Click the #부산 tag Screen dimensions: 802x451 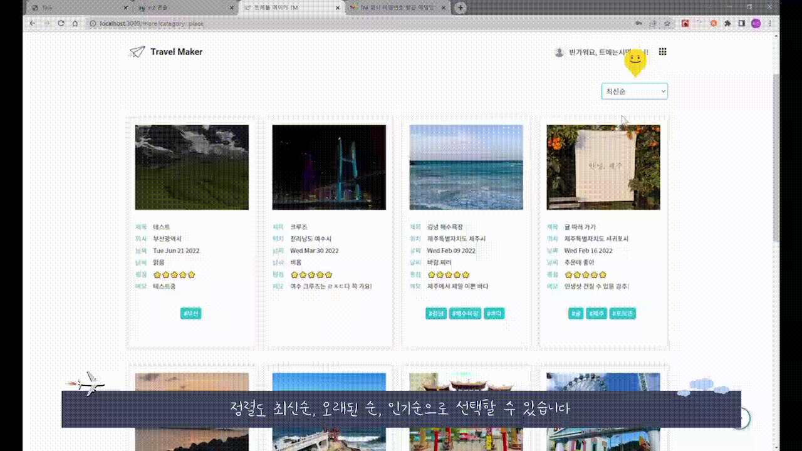coord(191,313)
